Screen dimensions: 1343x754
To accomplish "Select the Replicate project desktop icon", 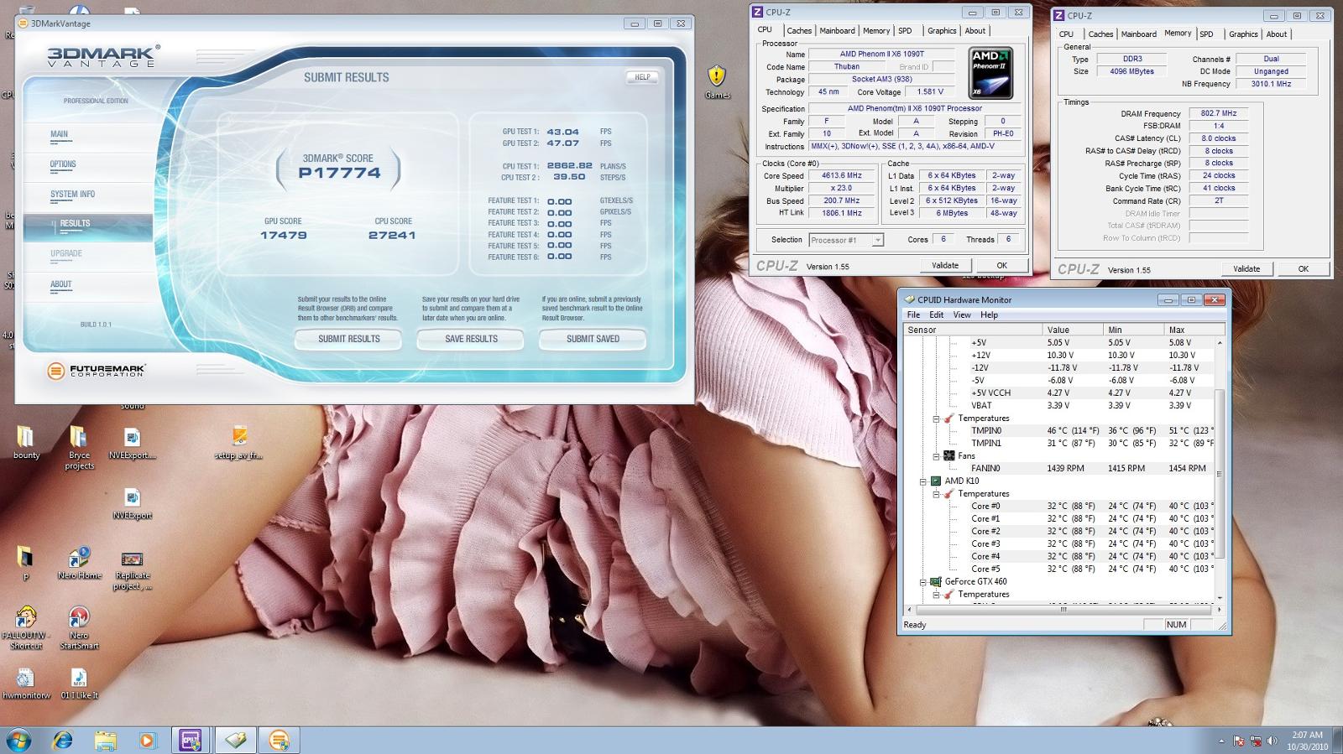I will pos(132,569).
